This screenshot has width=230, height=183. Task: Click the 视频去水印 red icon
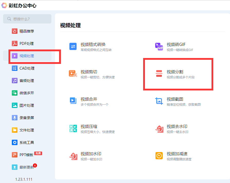click(159, 129)
